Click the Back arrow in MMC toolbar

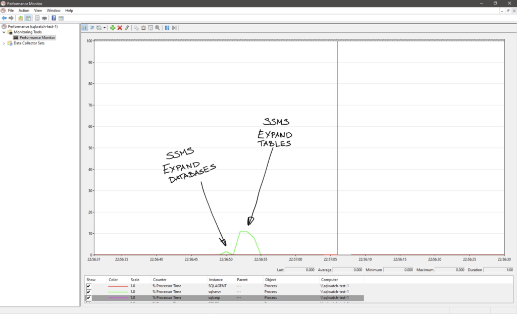pos(4,18)
